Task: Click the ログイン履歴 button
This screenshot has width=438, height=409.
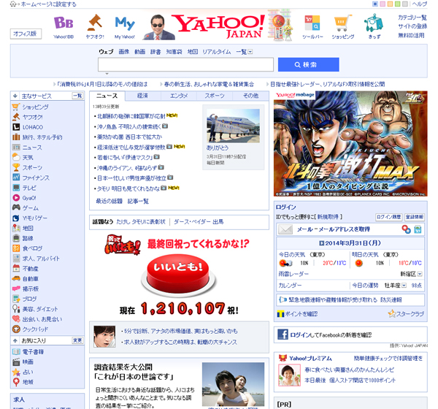Action: pyautogui.click(x=388, y=217)
